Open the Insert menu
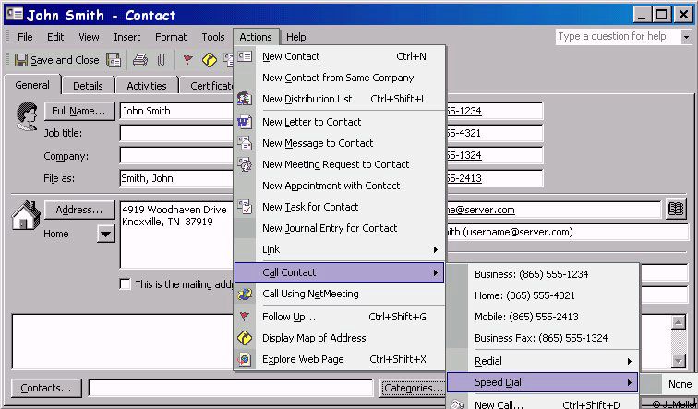The image size is (698, 409). coord(126,37)
